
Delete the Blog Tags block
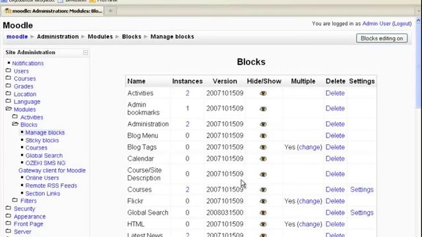(335, 147)
